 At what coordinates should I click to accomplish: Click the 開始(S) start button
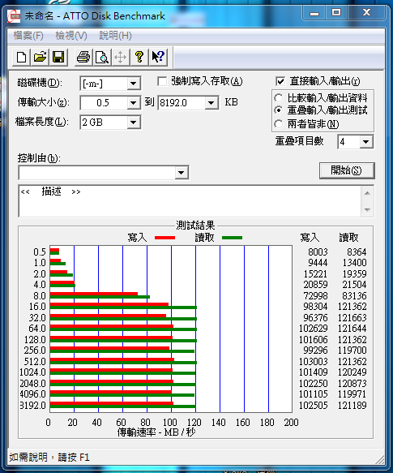(x=347, y=170)
